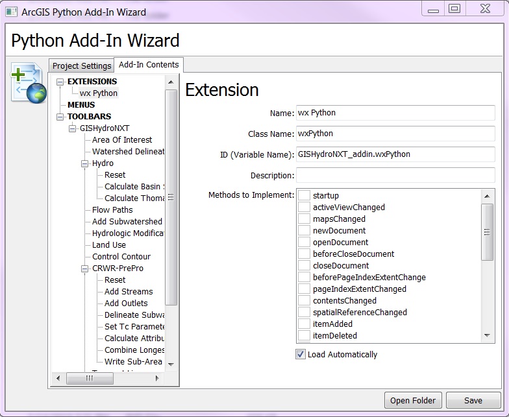Click methods list scroll up arrow
Screen dimensions: 509x417
(x=487, y=196)
